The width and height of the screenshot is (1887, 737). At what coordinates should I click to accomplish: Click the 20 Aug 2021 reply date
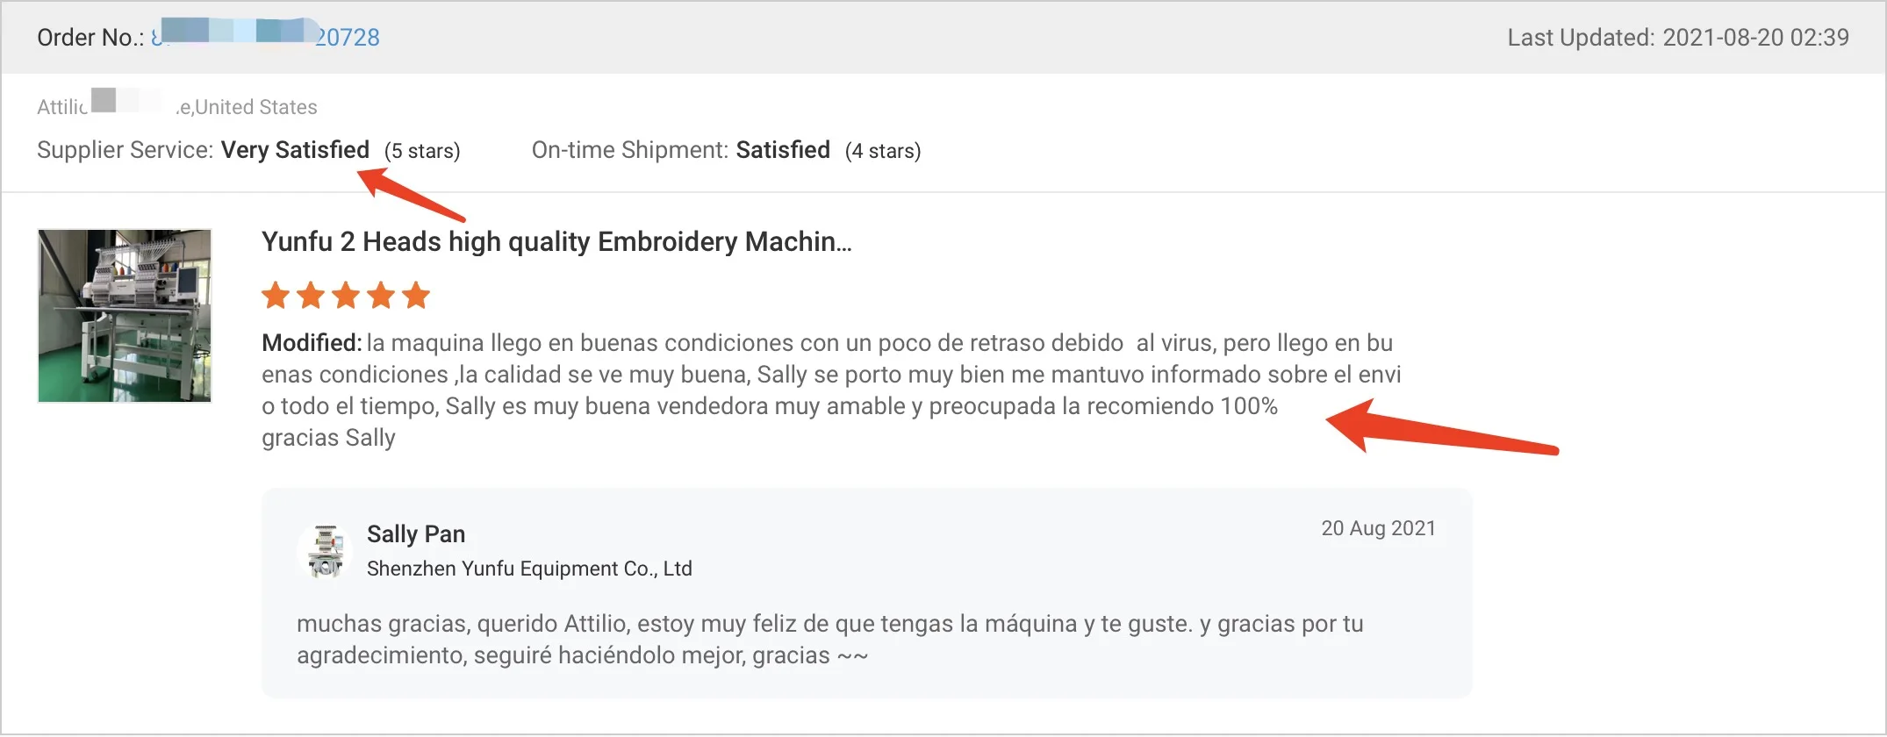pyautogui.click(x=1378, y=528)
